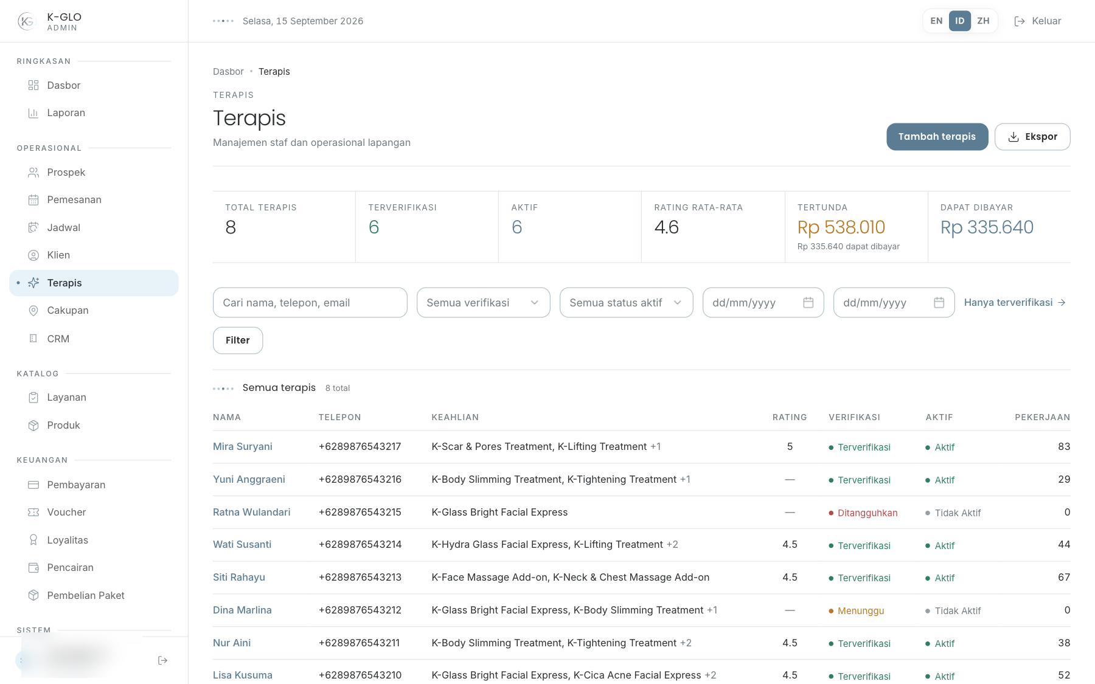Open Cakupan location pin icon
Image resolution: width=1095 pixels, height=684 pixels.
33,311
